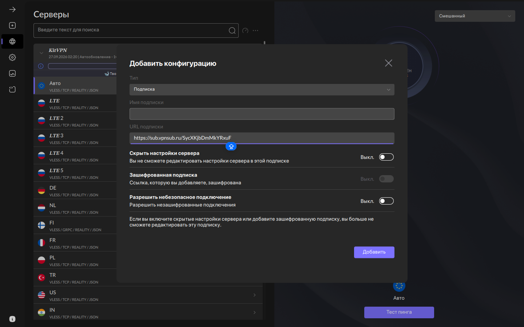This screenshot has height=327, width=524.
Task: Close the add configuration dialog
Action: click(x=389, y=63)
